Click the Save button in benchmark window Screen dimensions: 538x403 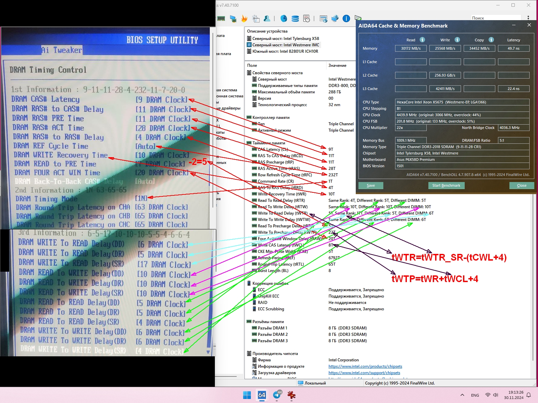click(x=371, y=185)
